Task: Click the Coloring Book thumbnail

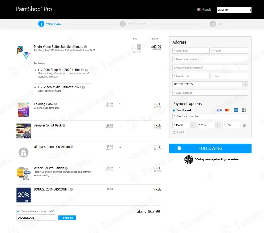Action: click(x=24, y=110)
